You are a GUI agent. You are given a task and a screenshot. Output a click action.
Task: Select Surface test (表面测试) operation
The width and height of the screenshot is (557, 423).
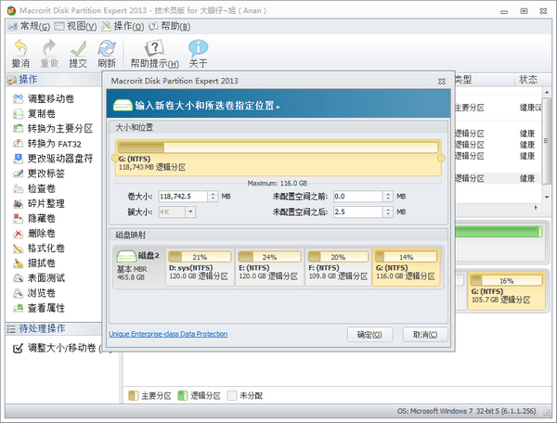[39, 278]
